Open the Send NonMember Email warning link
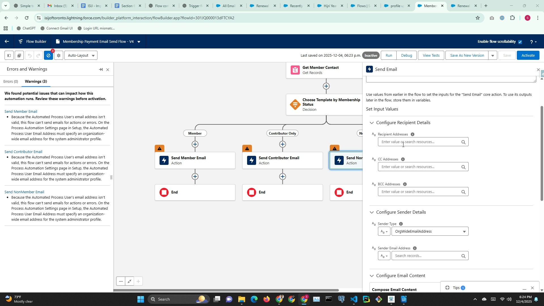Image resolution: width=544 pixels, height=306 pixels. (x=24, y=192)
